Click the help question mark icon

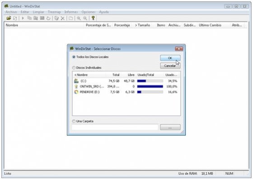[x=93, y=18]
